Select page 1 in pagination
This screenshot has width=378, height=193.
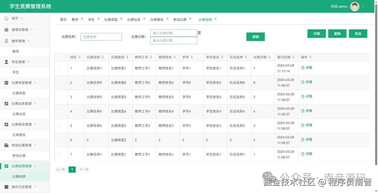[x=72, y=170]
